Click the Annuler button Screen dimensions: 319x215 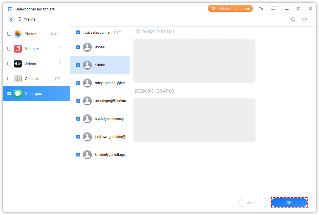(x=253, y=202)
